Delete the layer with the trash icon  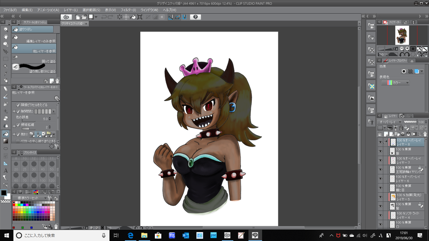[x=425, y=134]
